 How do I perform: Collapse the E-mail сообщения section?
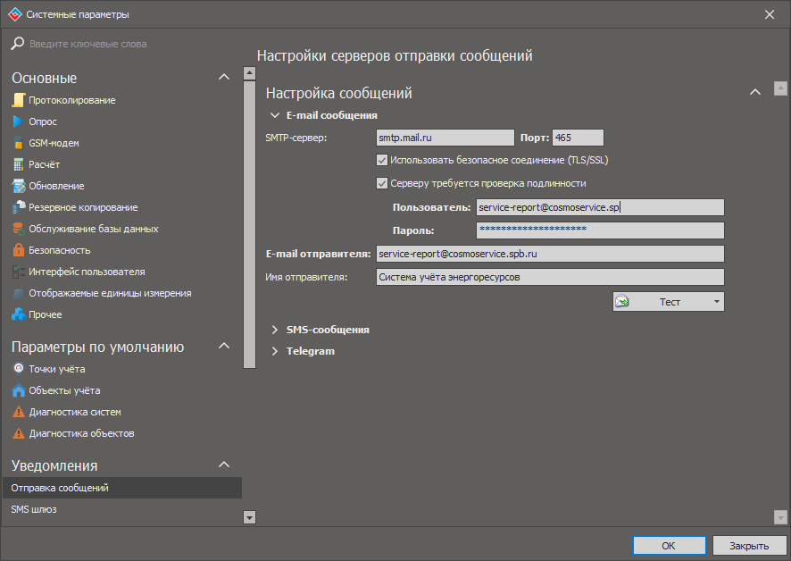click(x=275, y=115)
